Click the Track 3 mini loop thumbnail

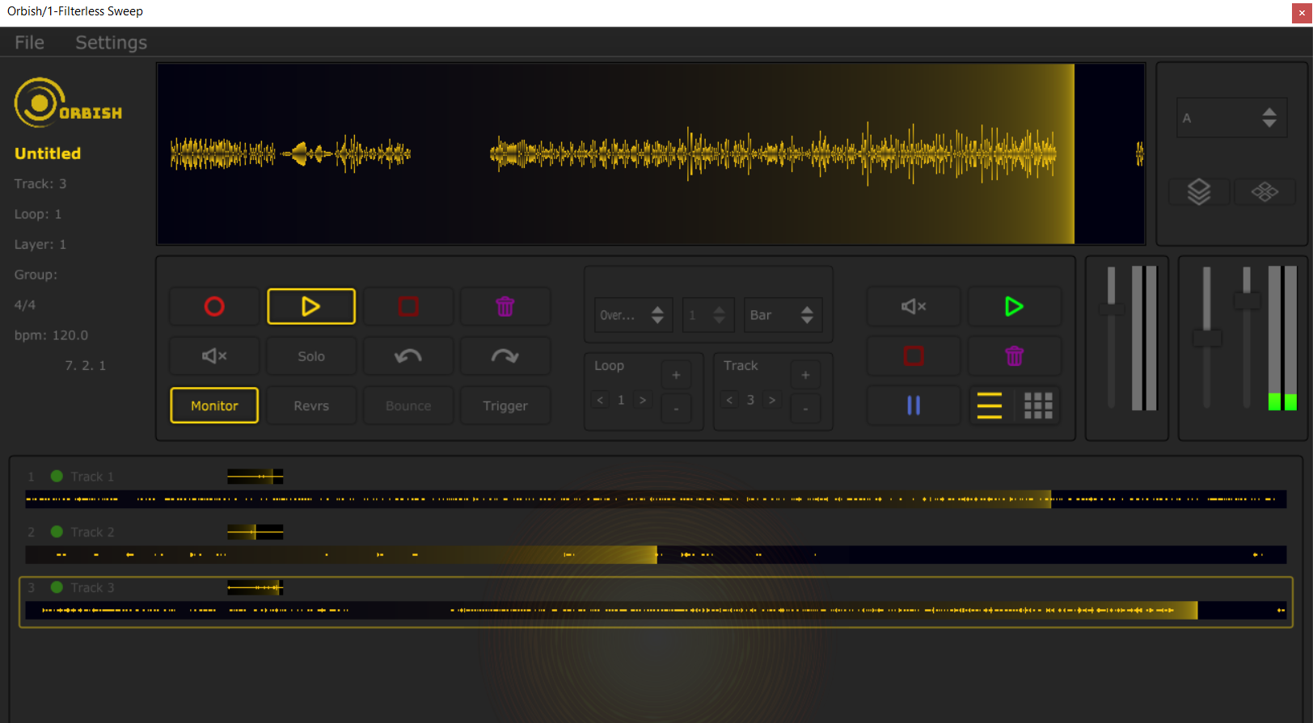[x=255, y=587]
